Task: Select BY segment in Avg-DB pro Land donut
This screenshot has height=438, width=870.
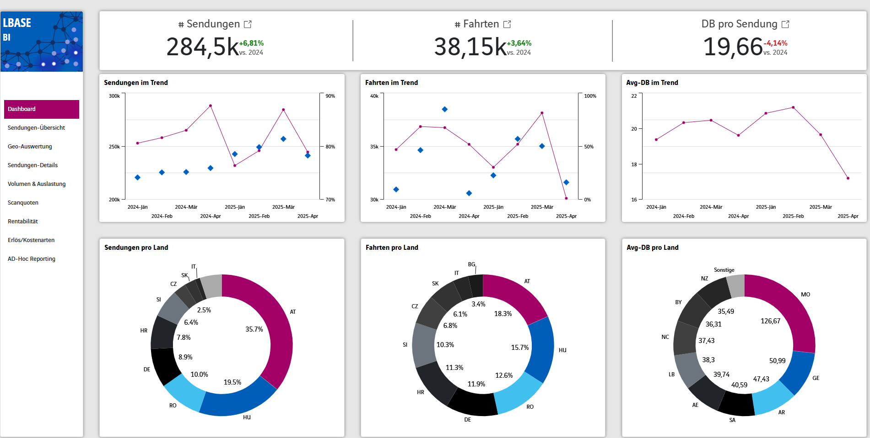Action: pos(694,311)
